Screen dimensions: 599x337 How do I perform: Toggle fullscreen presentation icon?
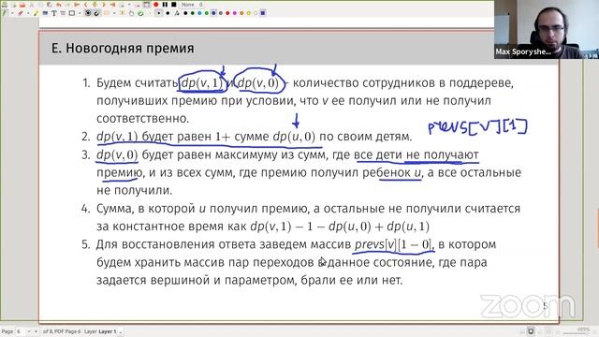tap(147, 5)
